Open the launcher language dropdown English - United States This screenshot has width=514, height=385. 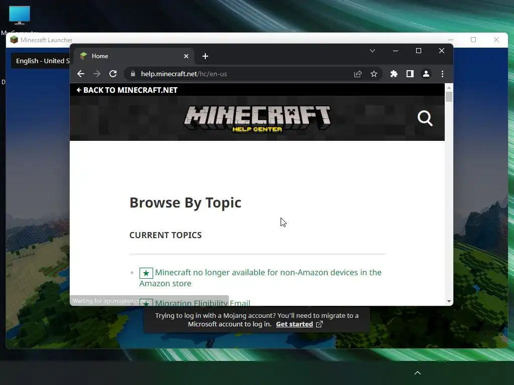pyautogui.click(x=41, y=61)
